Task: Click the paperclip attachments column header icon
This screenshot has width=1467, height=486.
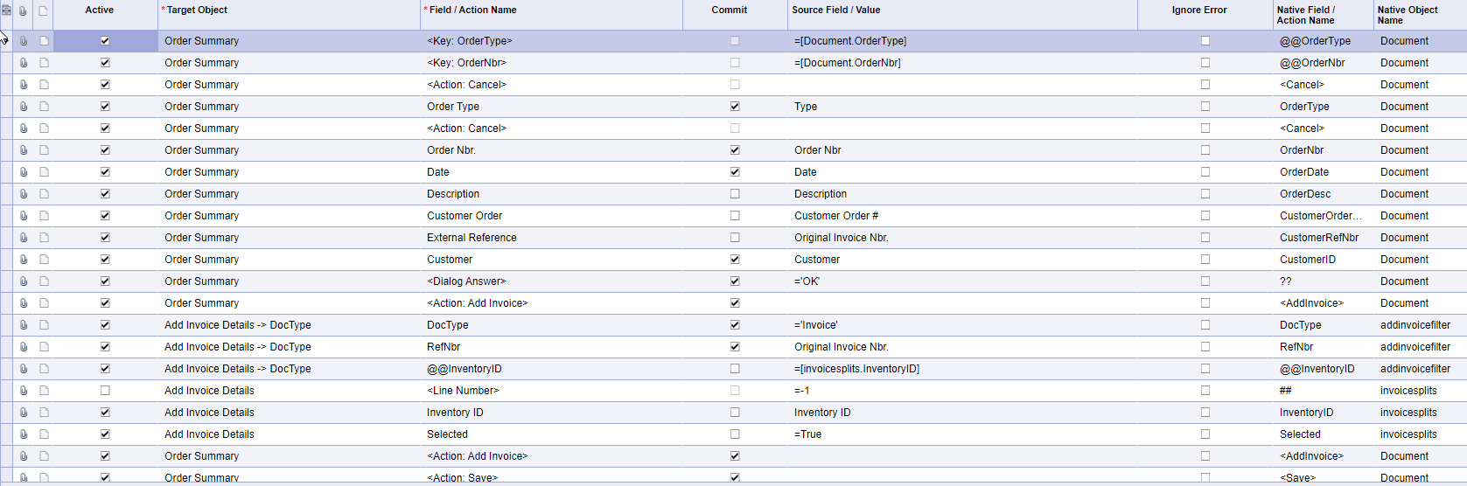Action: (23, 10)
